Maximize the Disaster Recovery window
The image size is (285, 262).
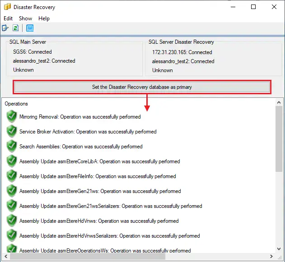pyautogui.click(x=253, y=7)
